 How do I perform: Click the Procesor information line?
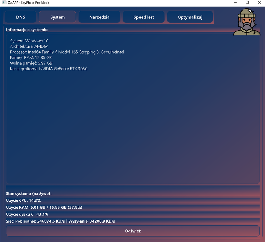(67, 52)
